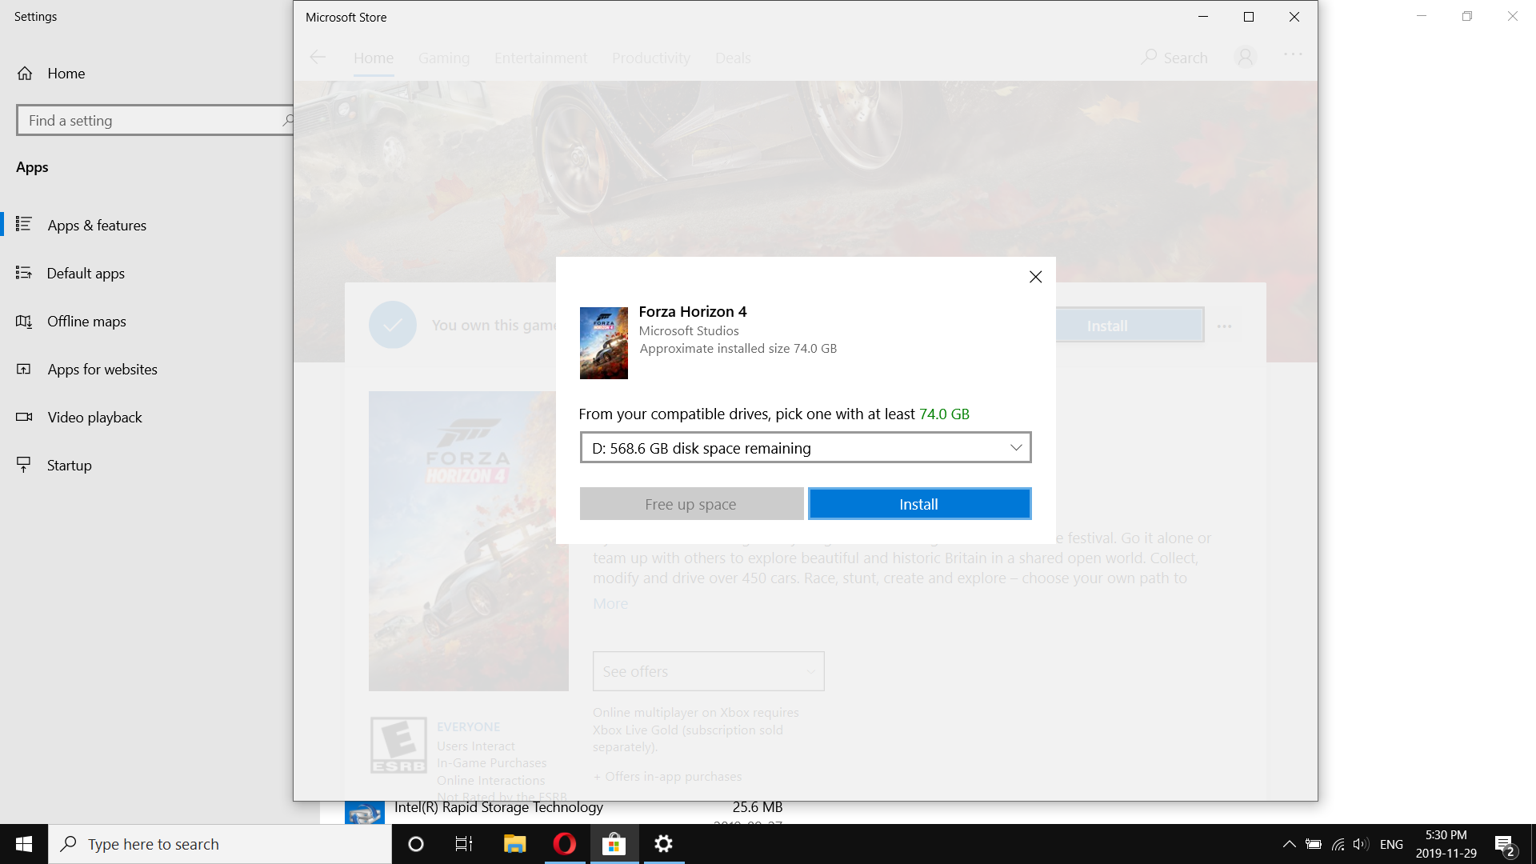The width and height of the screenshot is (1536, 864).
Task: Open the Action Center notifications icon
Action: [x=1504, y=844]
